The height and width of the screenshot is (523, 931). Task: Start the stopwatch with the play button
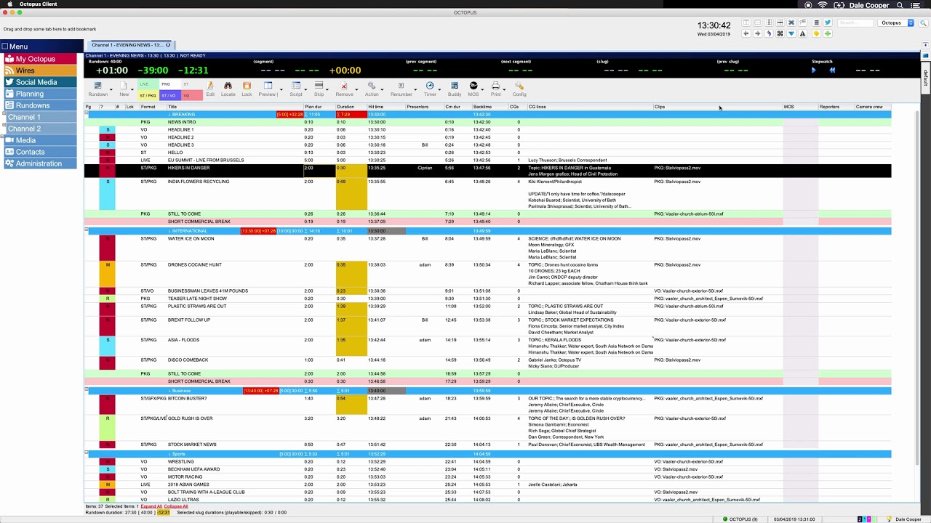point(813,70)
